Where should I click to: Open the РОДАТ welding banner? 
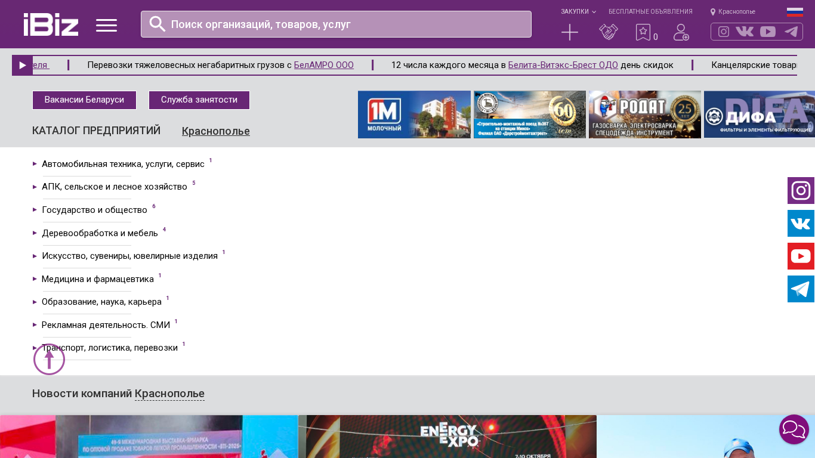(645, 114)
